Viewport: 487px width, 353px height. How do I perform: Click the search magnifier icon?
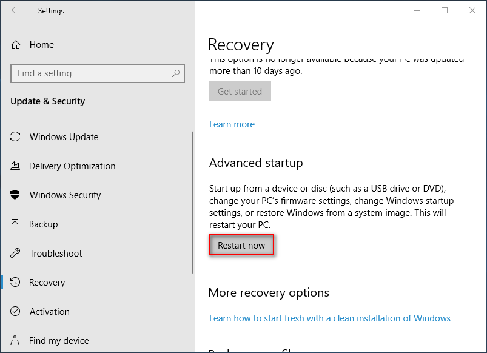176,73
